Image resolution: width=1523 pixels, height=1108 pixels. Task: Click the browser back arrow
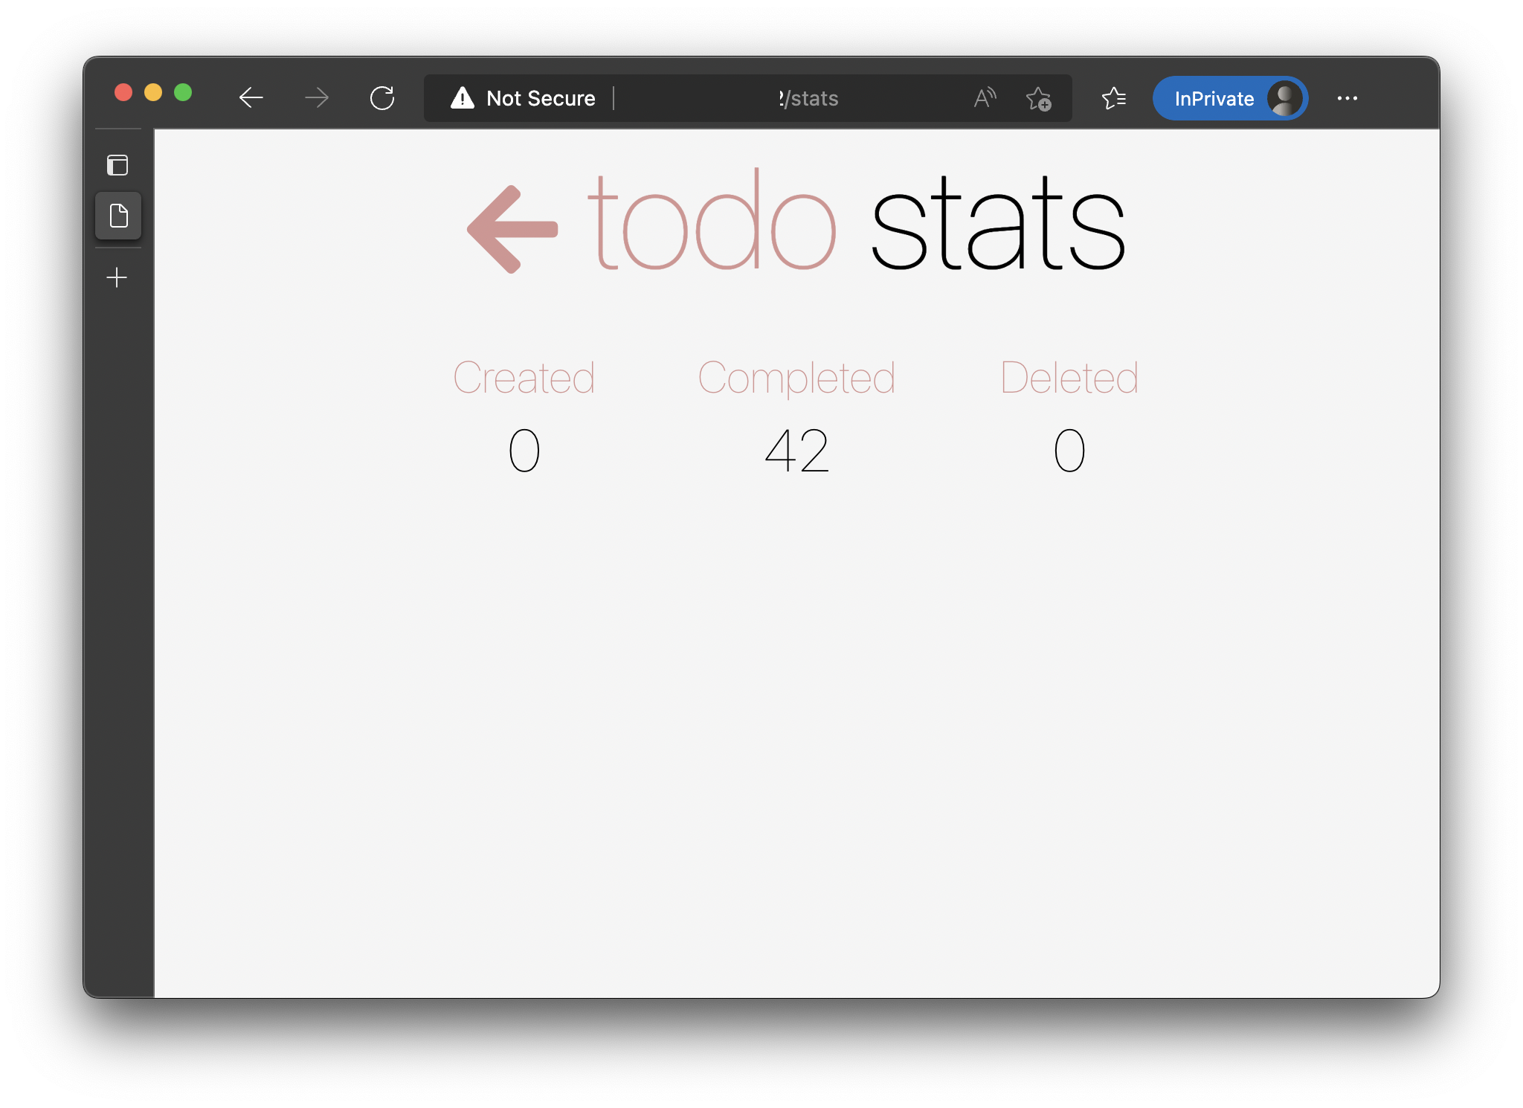click(x=251, y=97)
